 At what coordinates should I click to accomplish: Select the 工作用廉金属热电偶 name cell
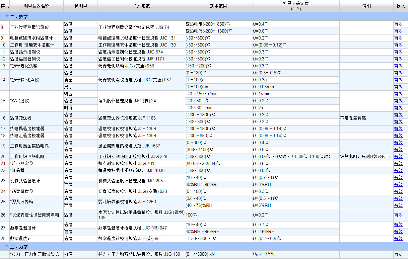36,146
